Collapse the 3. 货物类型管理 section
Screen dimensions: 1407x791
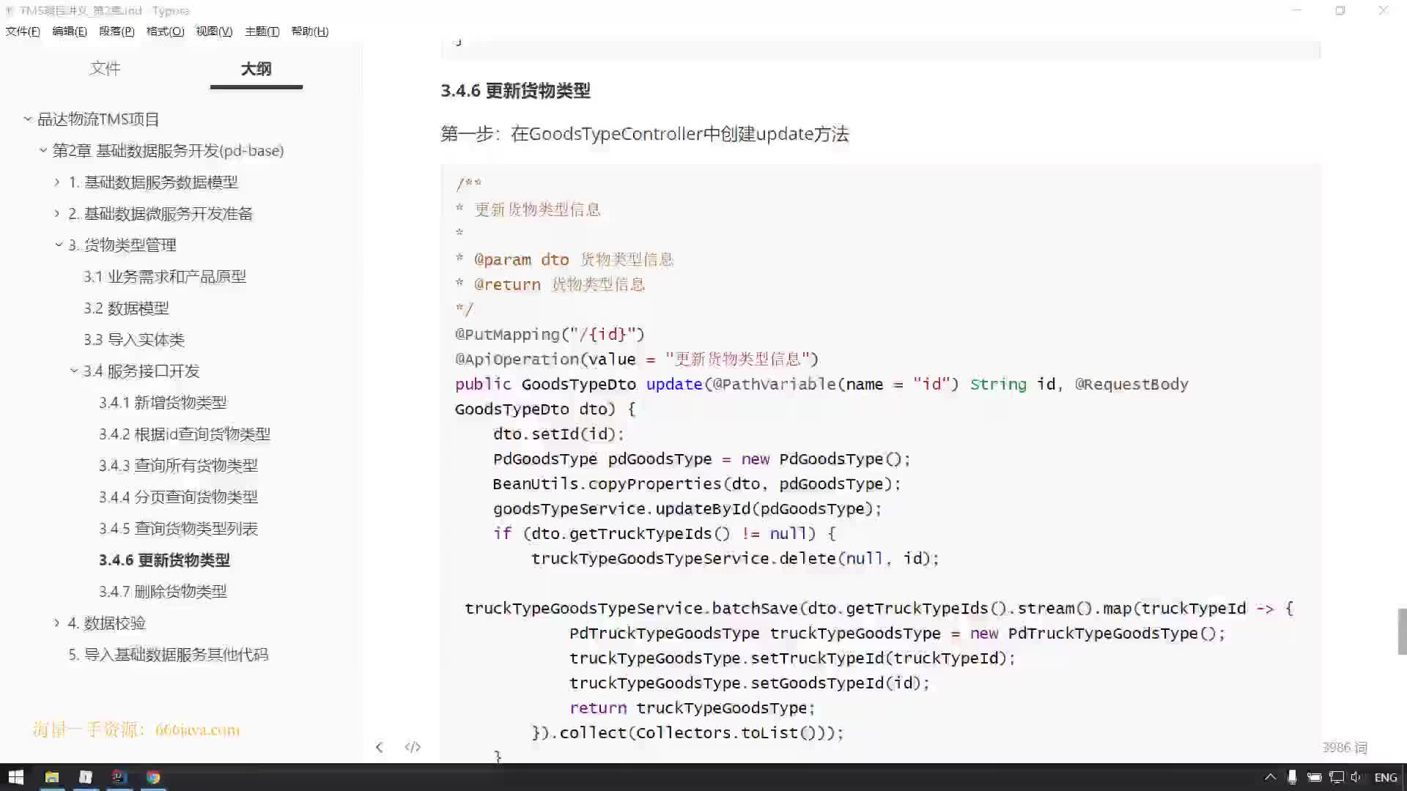[59, 245]
